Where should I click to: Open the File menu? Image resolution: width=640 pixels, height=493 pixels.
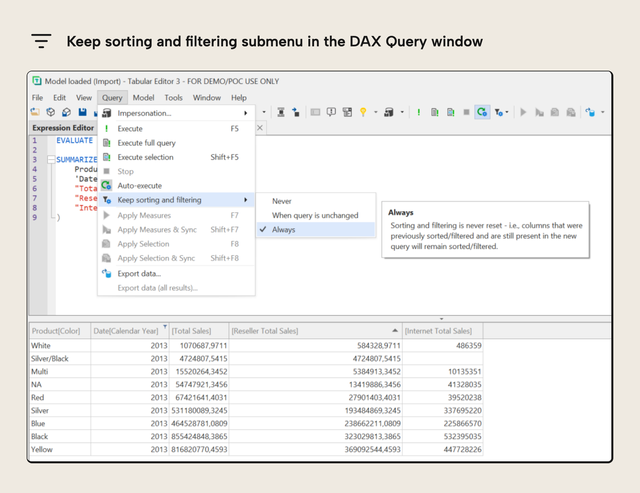37,98
